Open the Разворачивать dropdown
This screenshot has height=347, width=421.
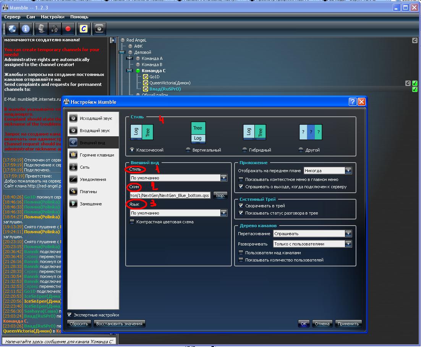(313, 244)
